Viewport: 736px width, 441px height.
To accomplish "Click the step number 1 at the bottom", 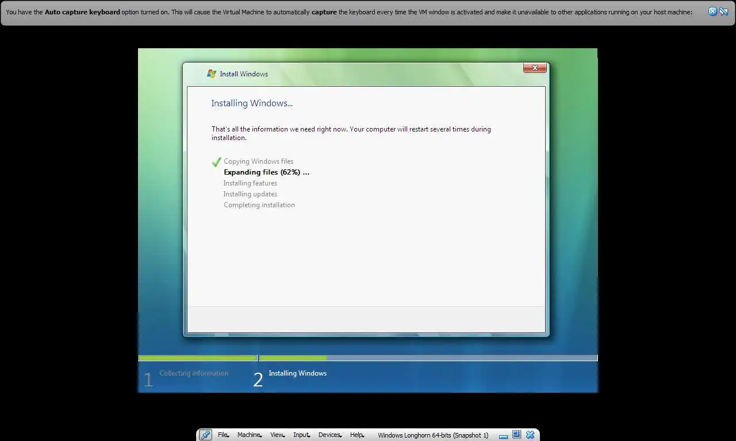I will click(x=148, y=380).
